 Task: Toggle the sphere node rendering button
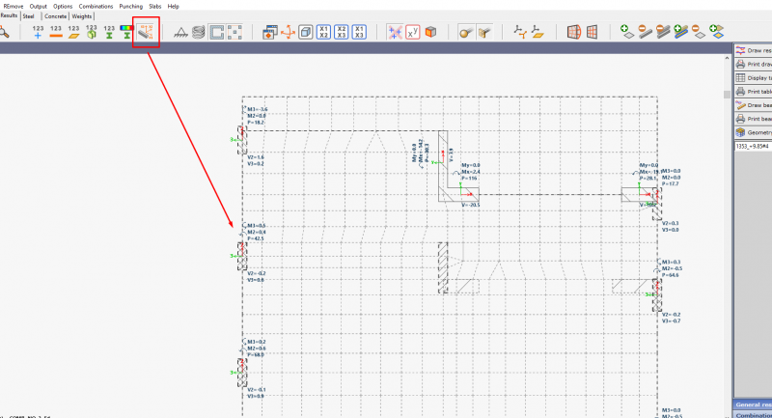(466, 32)
